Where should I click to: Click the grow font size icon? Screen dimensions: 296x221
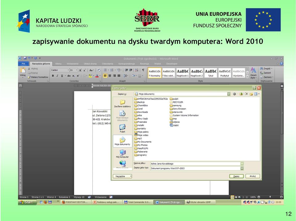click(x=80, y=70)
